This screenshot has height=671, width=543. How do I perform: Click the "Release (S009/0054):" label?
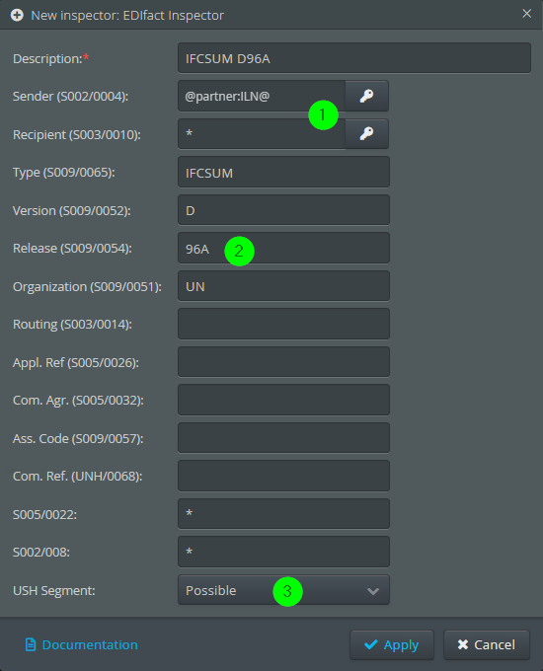point(72,249)
